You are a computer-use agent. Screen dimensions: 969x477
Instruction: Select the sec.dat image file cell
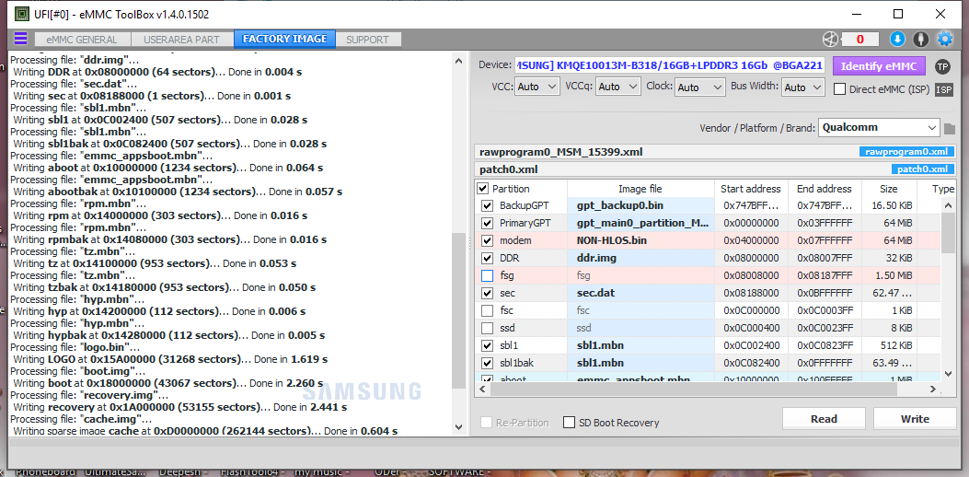[640, 293]
